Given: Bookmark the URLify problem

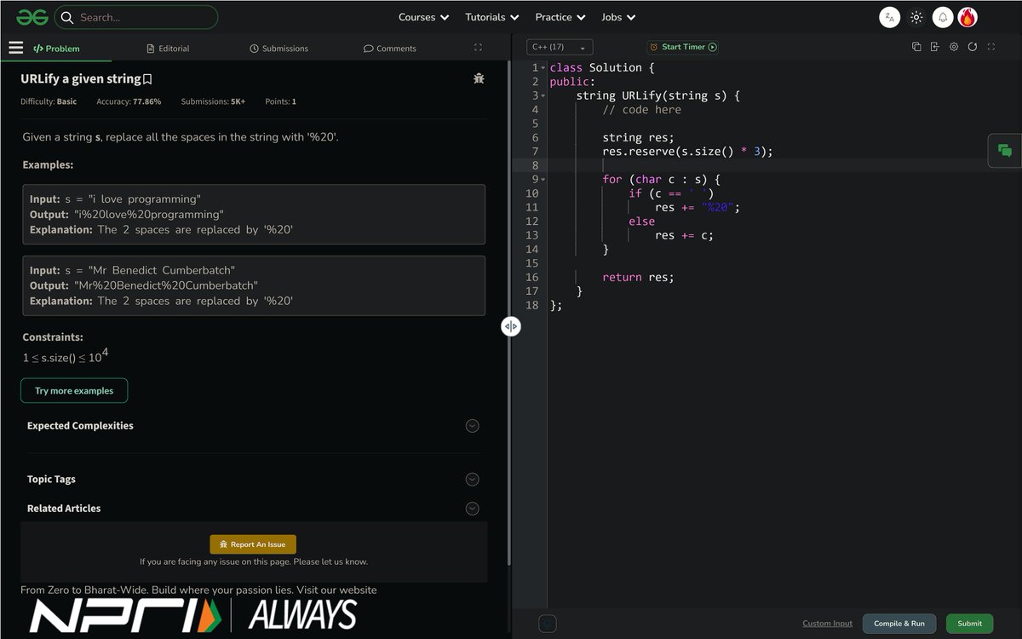Looking at the screenshot, I should 147,79.
